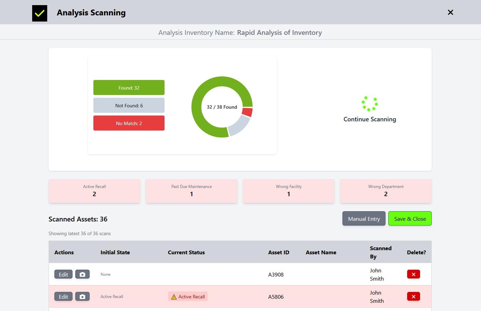
Task: Sort by the Asset ID column header
Action: (x=278, y=253)
